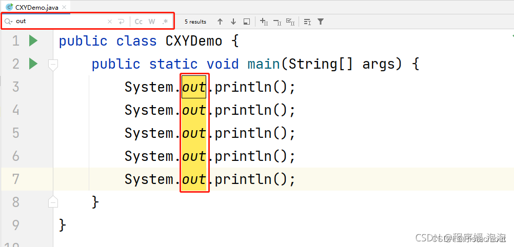
Task: Select all occurrences icon
Action: (290, 22)
